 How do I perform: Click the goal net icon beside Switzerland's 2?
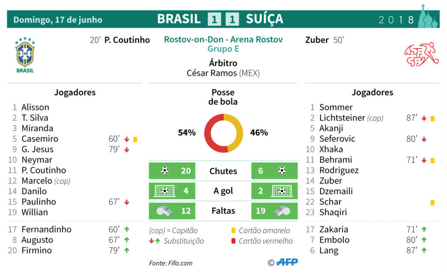(x=282, y=191)
